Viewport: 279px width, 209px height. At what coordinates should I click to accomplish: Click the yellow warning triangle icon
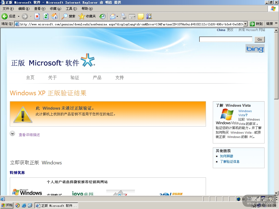[23, 115]
